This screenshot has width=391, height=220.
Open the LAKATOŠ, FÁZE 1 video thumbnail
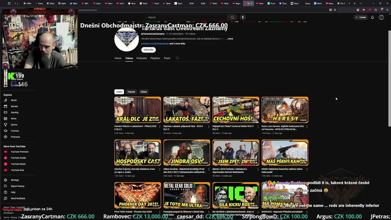(x=187, y=110)
